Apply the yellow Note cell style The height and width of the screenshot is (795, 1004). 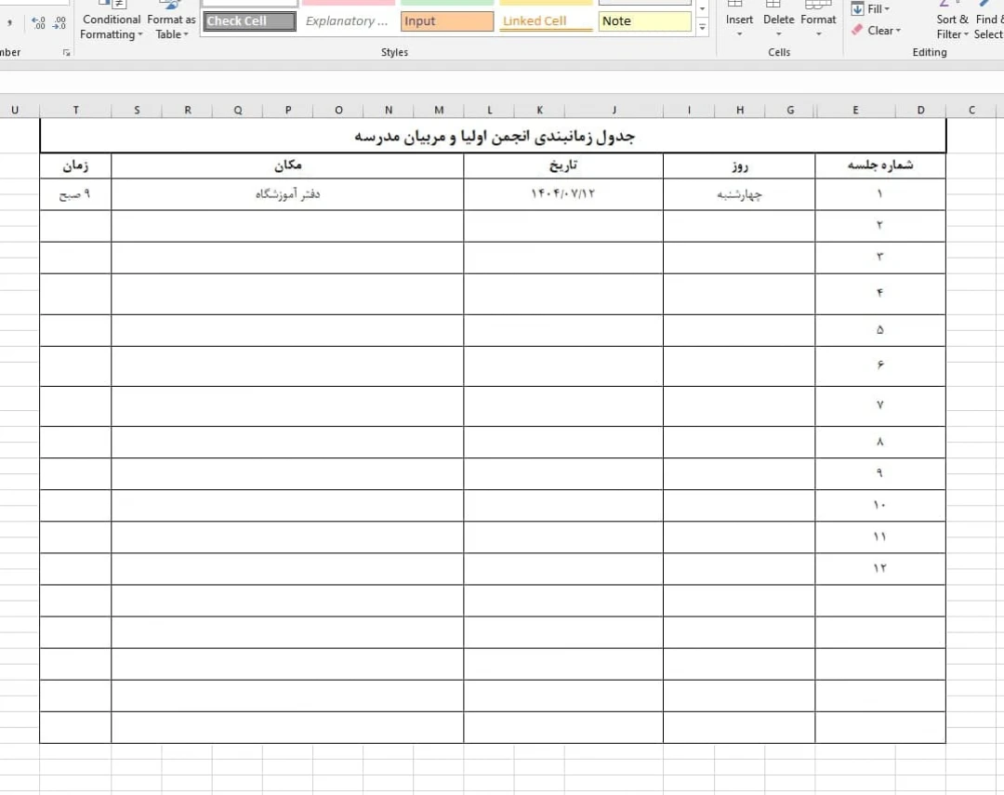click(645, 21)
